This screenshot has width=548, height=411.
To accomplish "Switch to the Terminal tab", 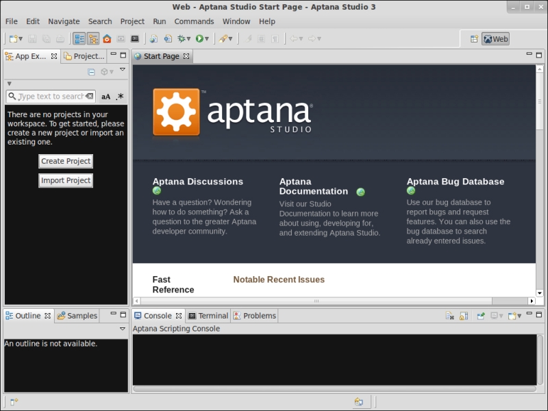I will tap(208, 316).
